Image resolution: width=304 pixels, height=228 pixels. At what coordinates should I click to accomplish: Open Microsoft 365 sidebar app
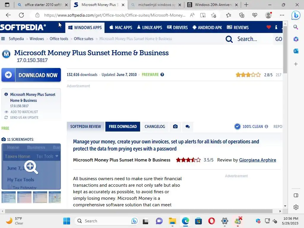(x=296, y=39)
